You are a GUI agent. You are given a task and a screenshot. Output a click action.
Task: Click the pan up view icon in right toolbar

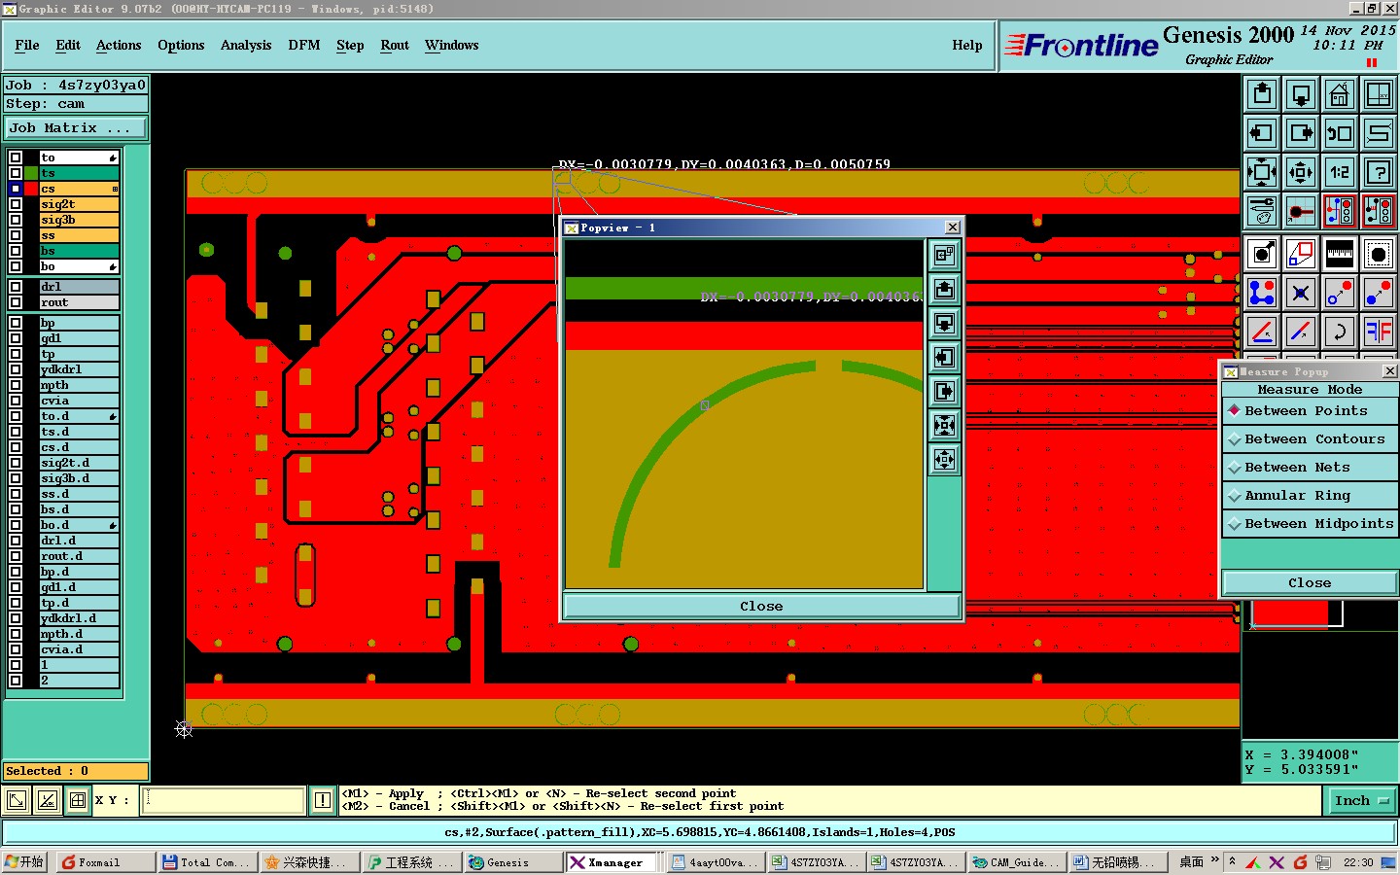pyautogui.click(x=1262, y=94)
